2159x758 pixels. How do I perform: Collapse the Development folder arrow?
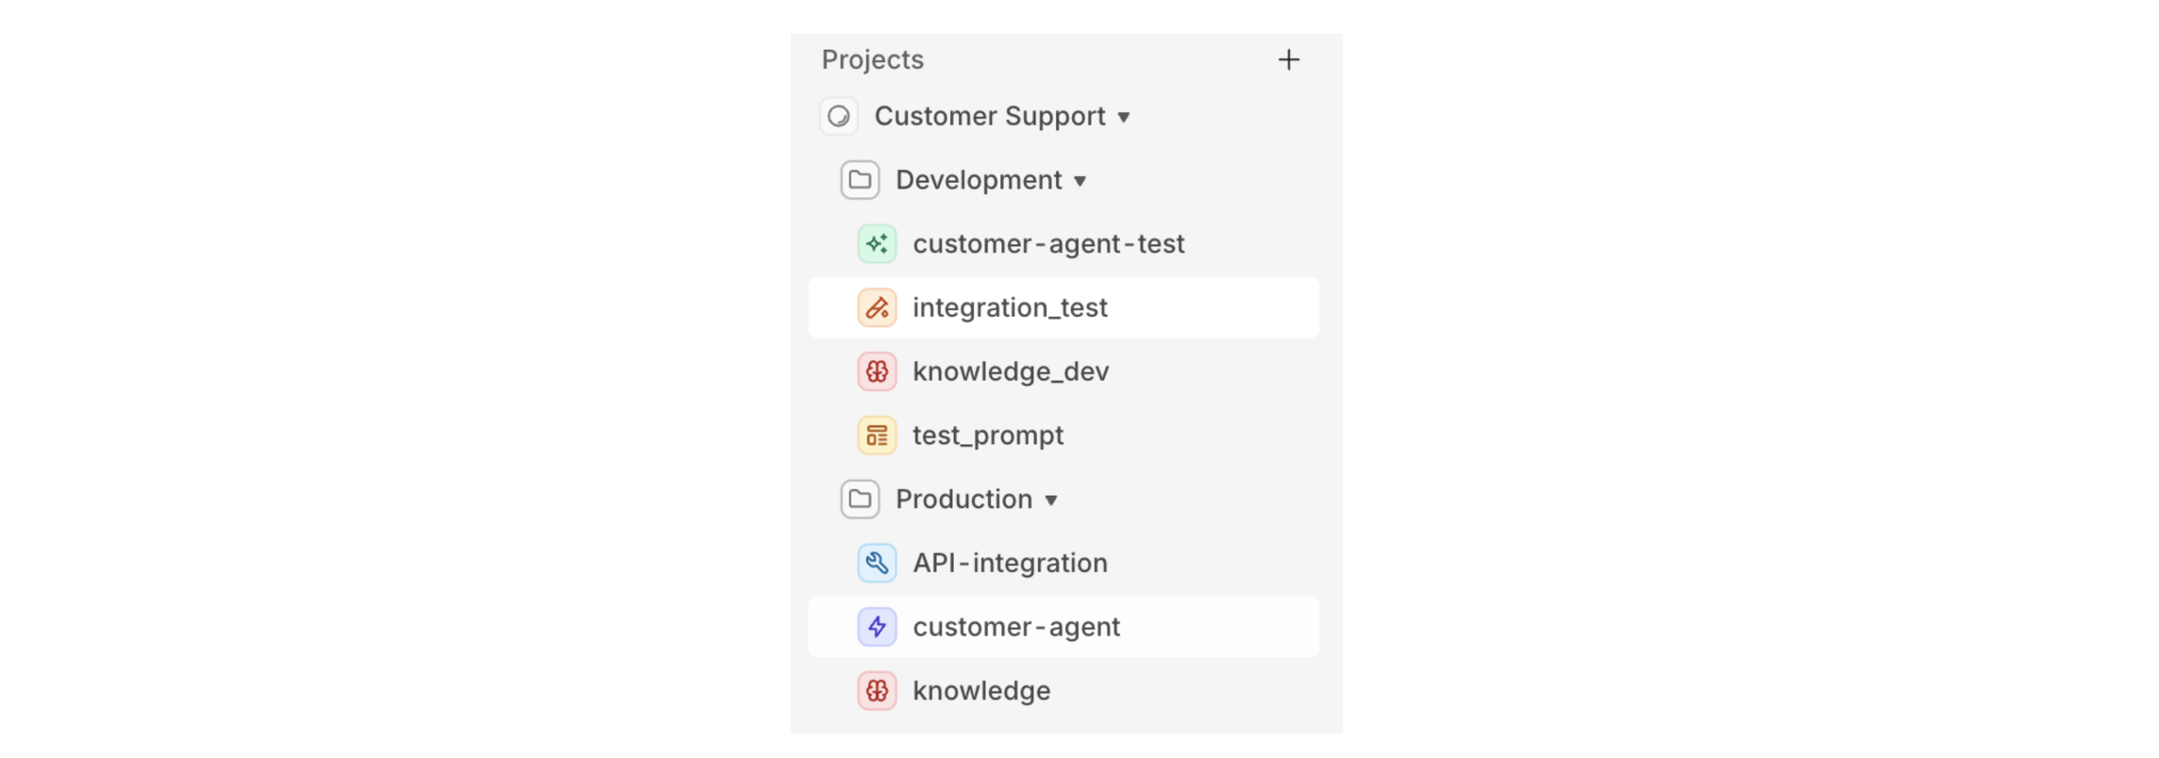(x=1080, y=181)
